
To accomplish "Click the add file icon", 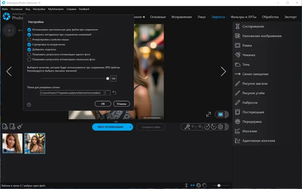I will pyautogui.click(x=5, y=127).
